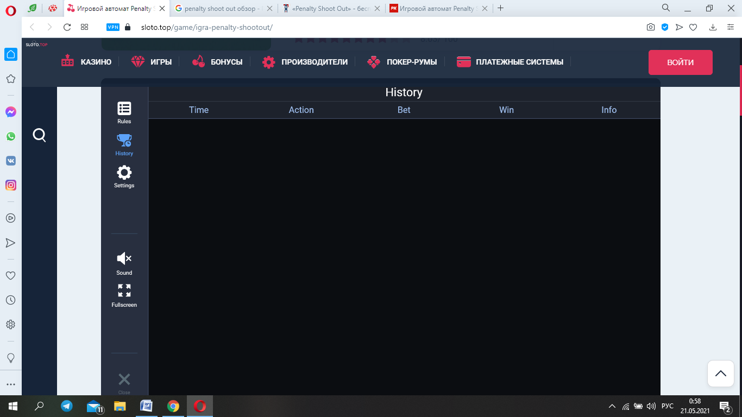
Task: Open the notification center icon
Action: pos(725,406)
